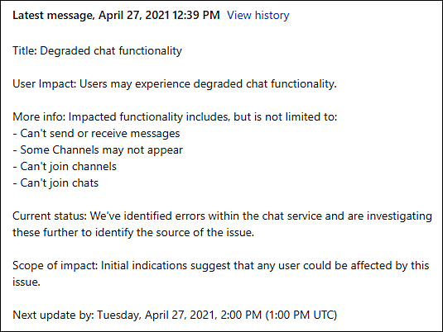
Task: Click the phrase 'degraded chat functionality.' in User Impact
Action: pos(265,84)
